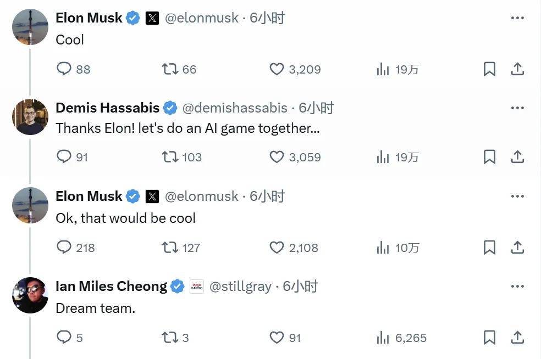Retweet Demis Hassabis's AI game tweet
The width and height of the screenshot is (541, 359).
[x=170, y=157]
